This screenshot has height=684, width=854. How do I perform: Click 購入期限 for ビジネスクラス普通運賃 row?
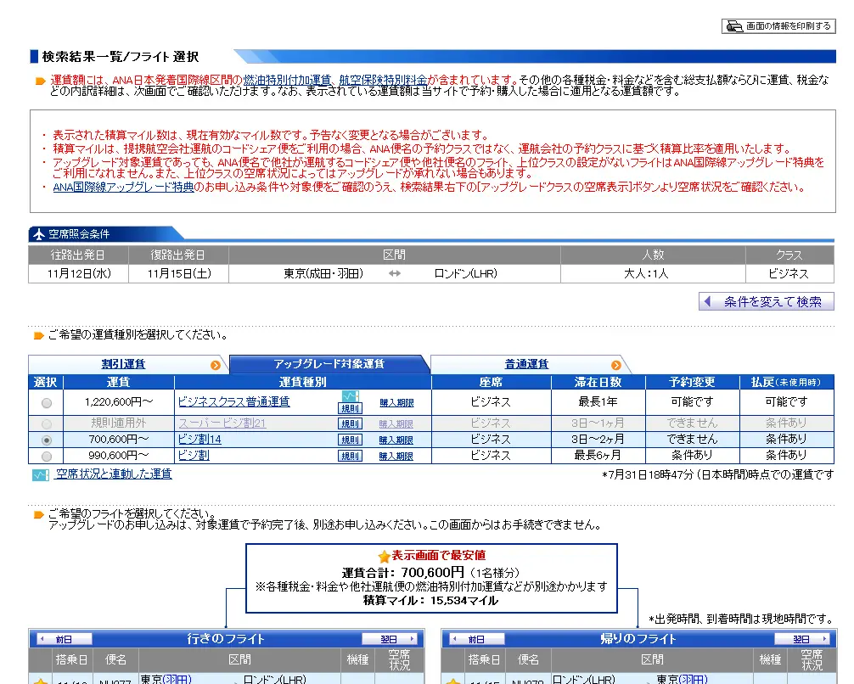tap(396, 404)
